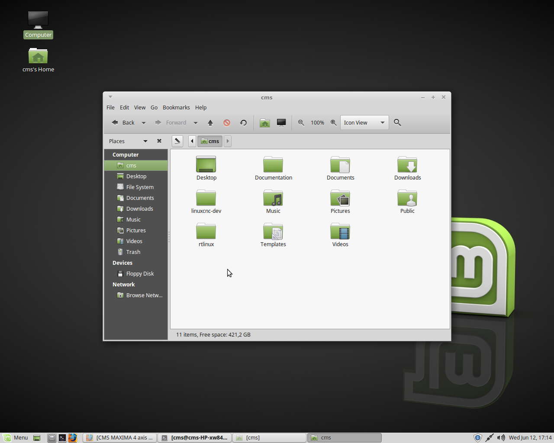
Task: Select Documents in the Places sidebar
Action: coord(136,198)
